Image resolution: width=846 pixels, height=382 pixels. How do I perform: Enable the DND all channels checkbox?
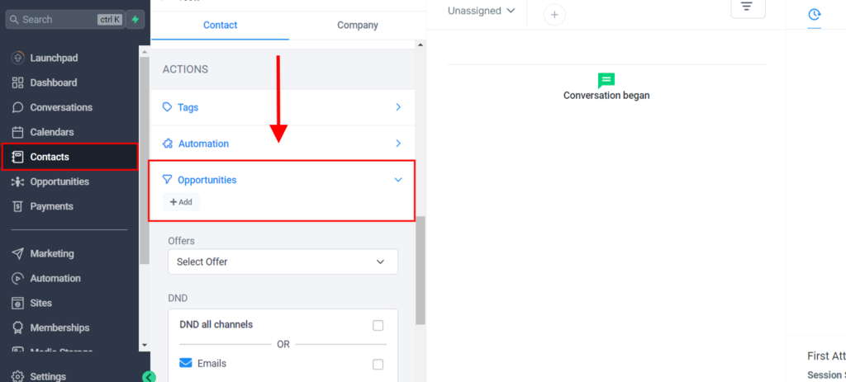pyautogui.click(x=378, y=325)
